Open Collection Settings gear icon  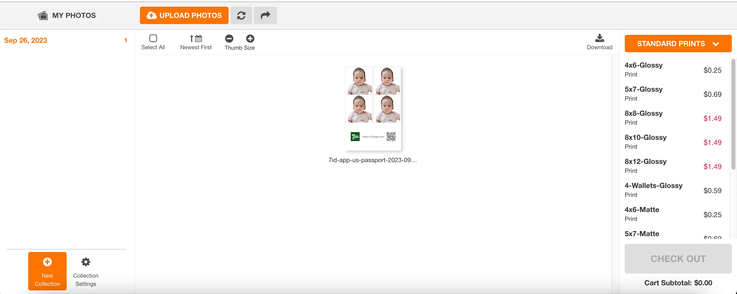[86, 262]
